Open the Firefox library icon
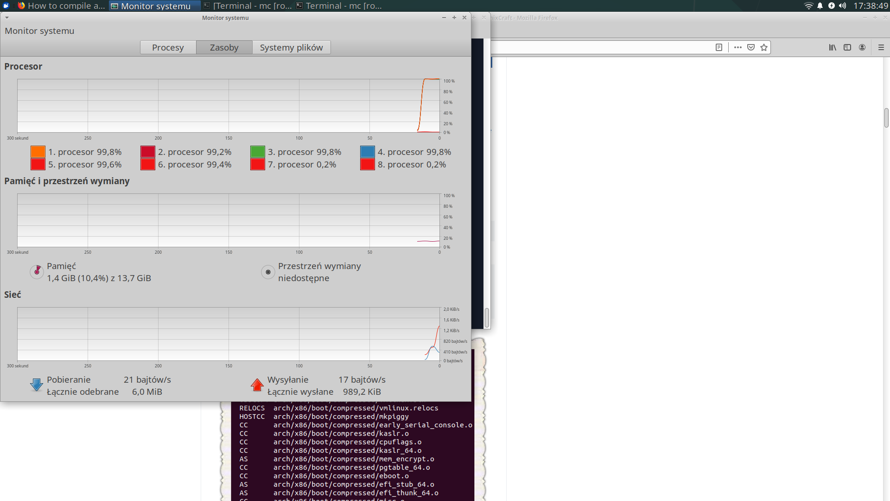Screen dimensions: 890x501 (833, 47)
